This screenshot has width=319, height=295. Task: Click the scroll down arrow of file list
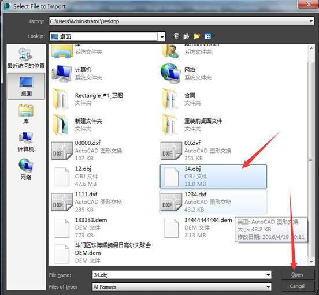coord(311,262)
